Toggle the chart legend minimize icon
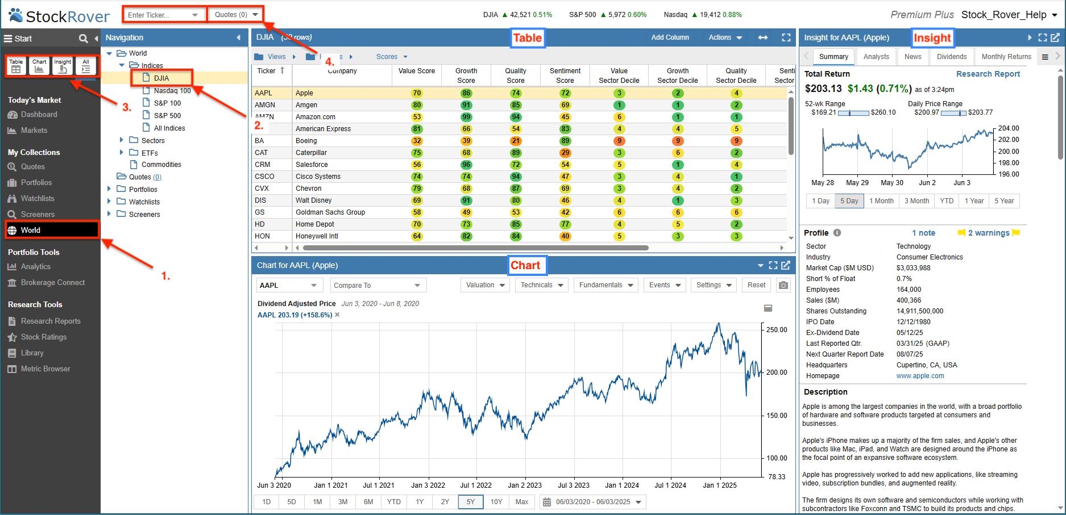Viewport: 1066px width, 515px height. [768, 308]
